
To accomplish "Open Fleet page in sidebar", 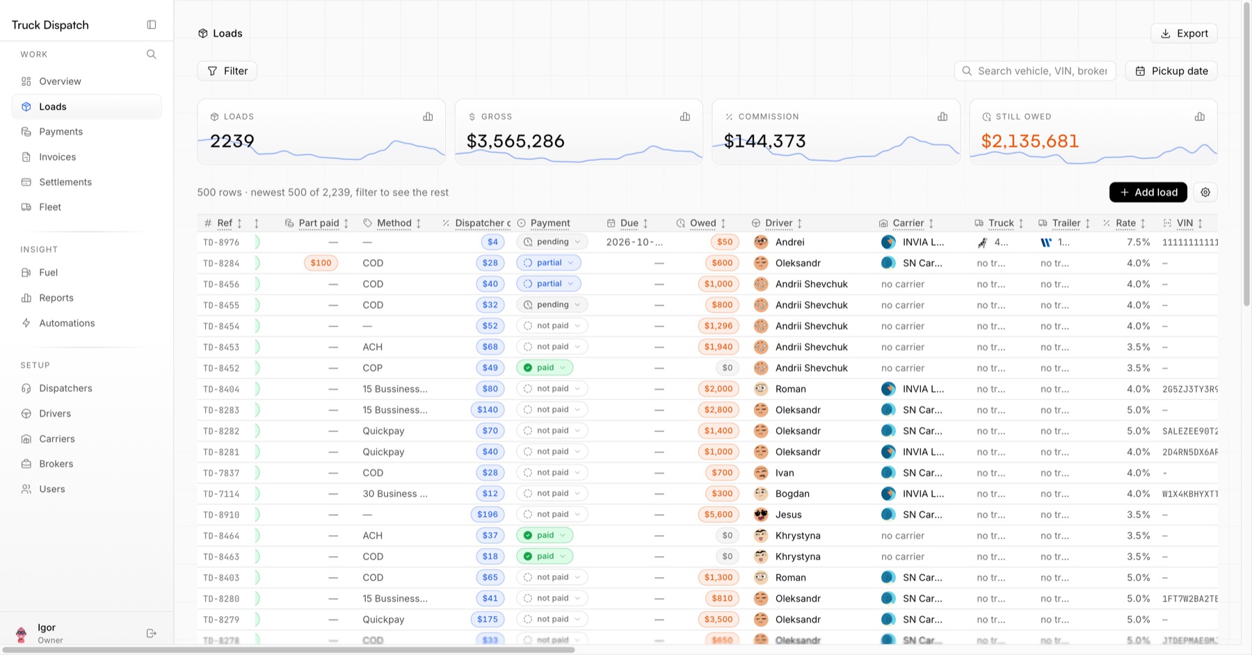I will (87, 207).
